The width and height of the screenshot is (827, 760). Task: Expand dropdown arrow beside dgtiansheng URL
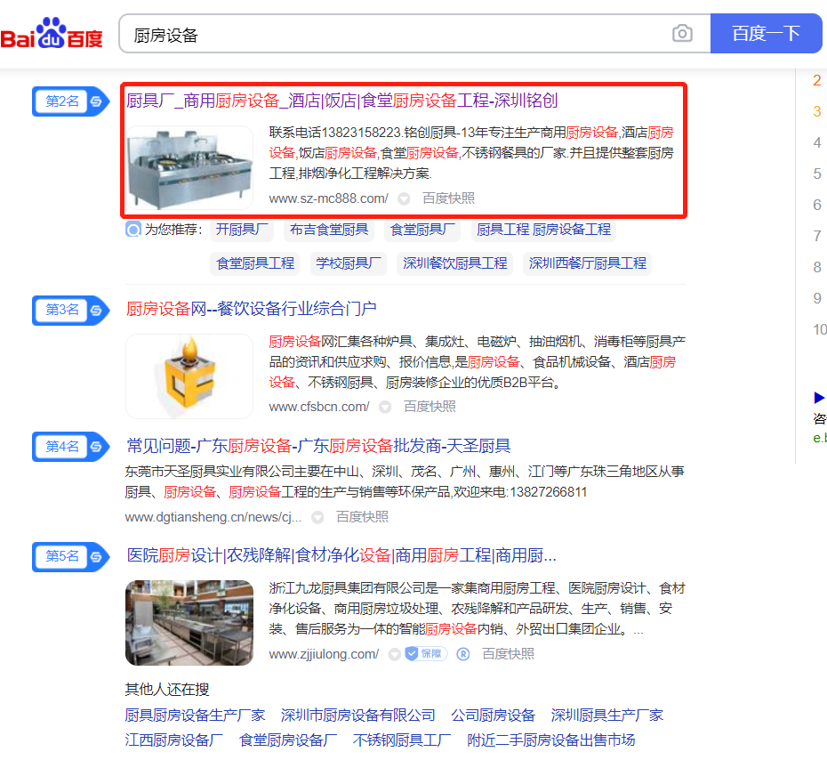[x=317, y=518]
